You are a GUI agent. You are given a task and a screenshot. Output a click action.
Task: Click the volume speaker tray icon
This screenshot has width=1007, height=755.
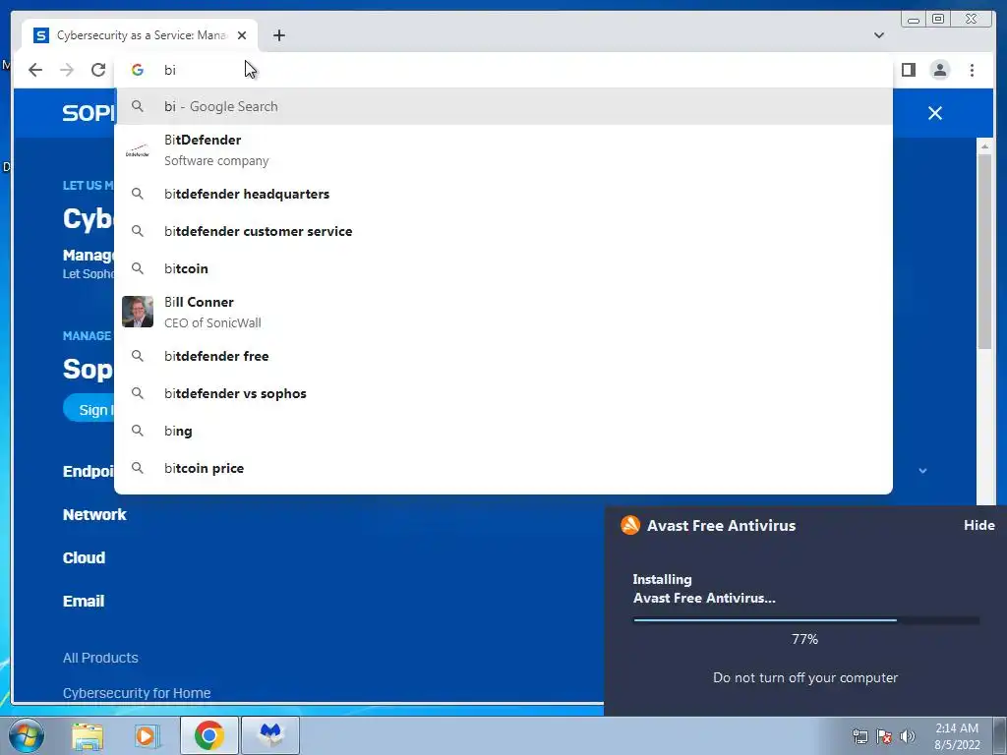(908, 736)
